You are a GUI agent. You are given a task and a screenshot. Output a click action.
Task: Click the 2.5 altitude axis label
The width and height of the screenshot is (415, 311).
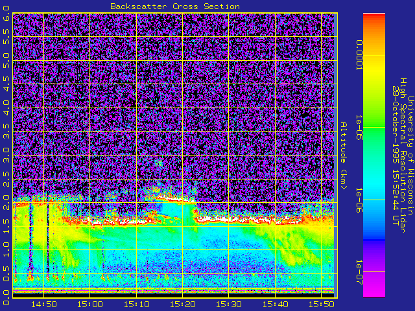coord(6,179)
